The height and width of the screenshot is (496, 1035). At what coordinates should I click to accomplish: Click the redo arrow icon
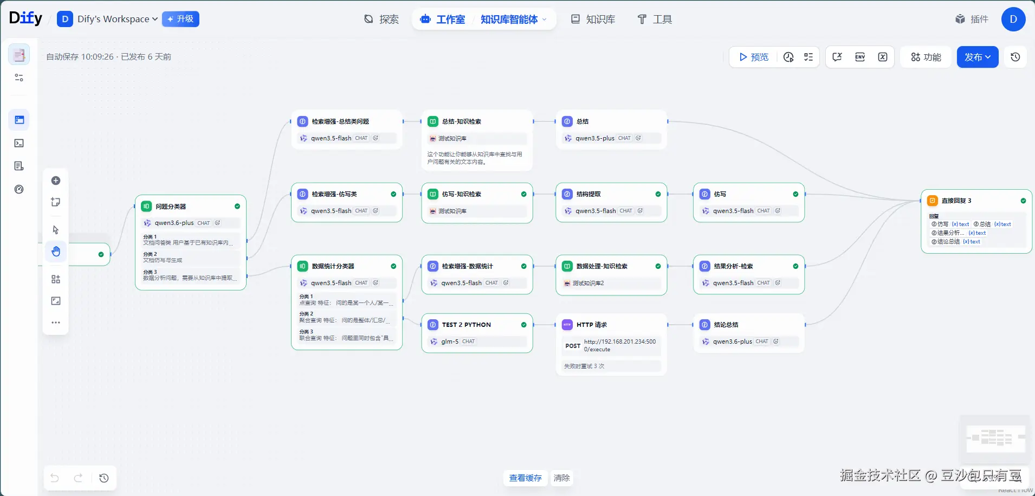click(x=79, y=478)
